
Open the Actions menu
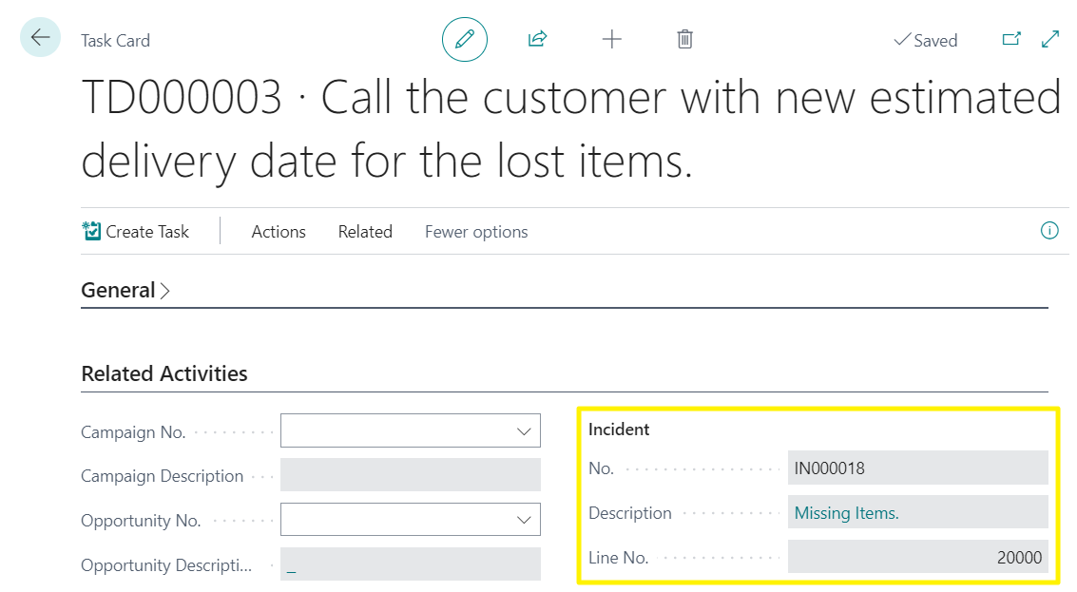click(278, 231)
